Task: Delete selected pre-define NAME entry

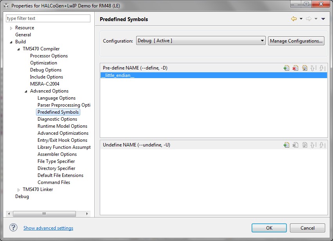Action: (295, 68)
